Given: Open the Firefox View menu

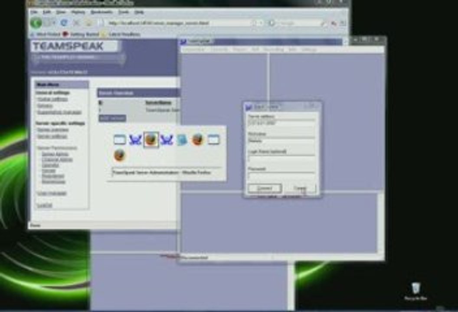Looking at the screenshot, I should pyautogui.click(x=61, y=12).
